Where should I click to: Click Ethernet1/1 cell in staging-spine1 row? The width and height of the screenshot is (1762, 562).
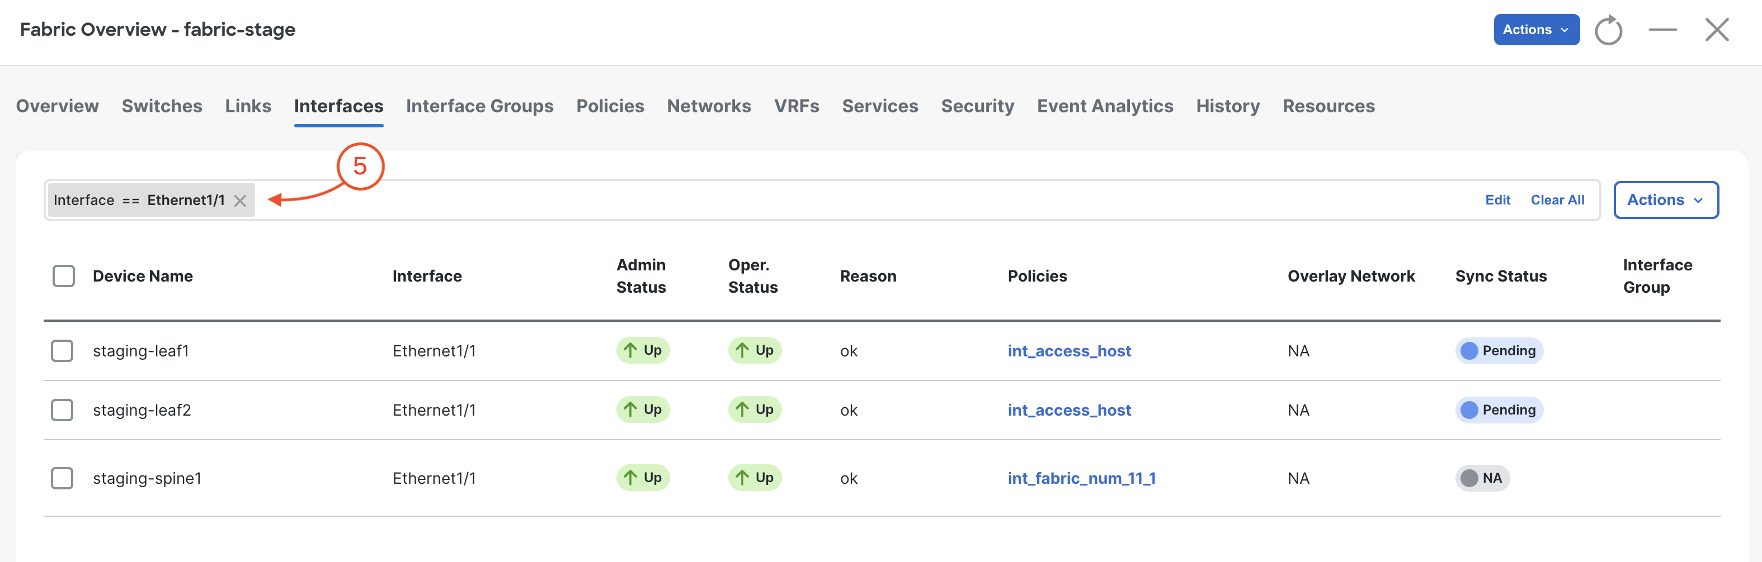point(434,478)
